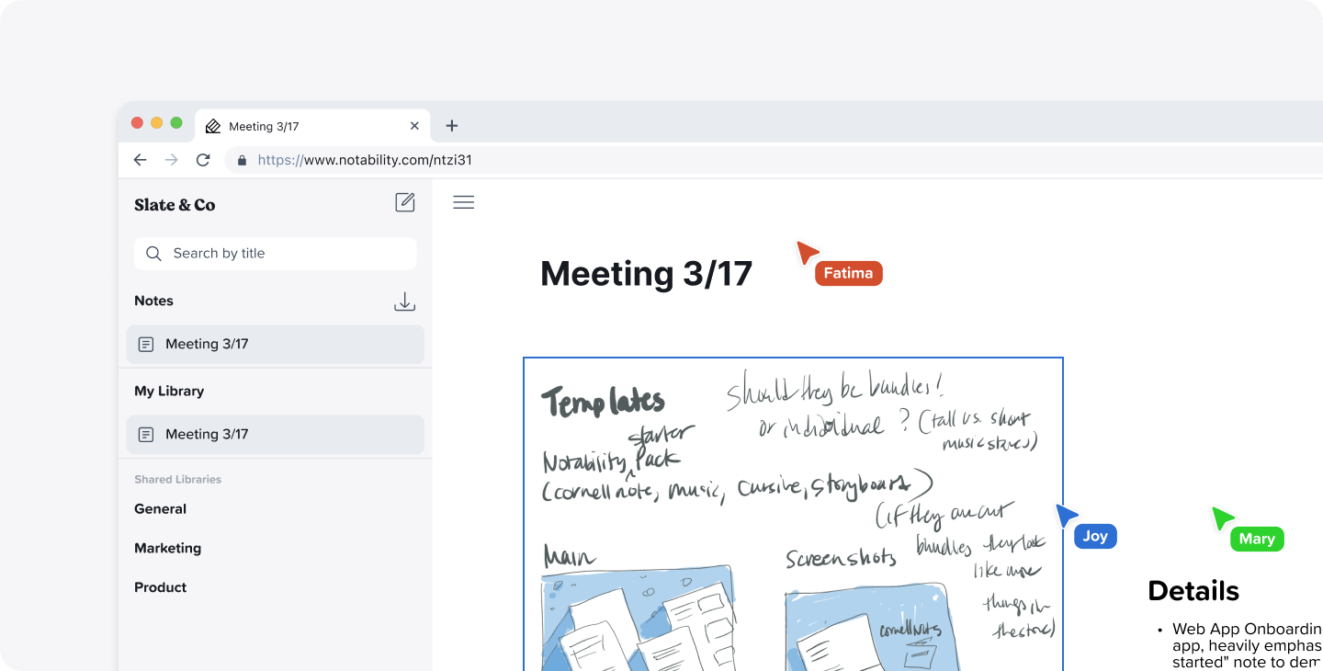Click the magnifier icon in the search bar

tap(153, 253)
